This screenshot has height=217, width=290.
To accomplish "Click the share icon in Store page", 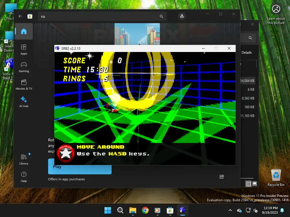I will point(221,177).
